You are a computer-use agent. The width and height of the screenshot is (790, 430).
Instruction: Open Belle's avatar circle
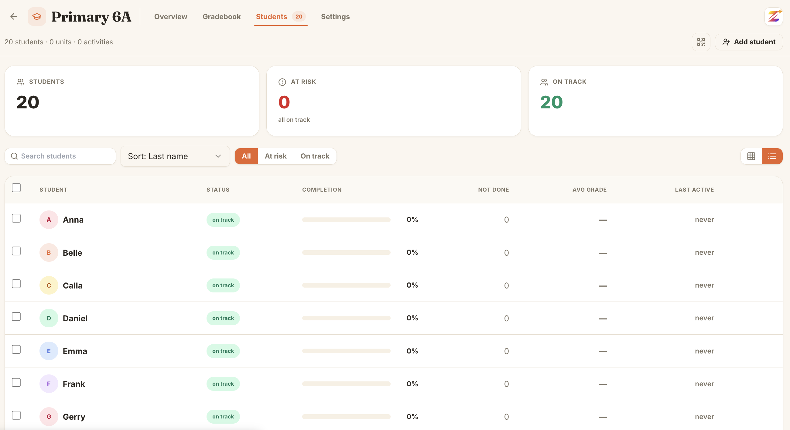[x=49, y=252]
